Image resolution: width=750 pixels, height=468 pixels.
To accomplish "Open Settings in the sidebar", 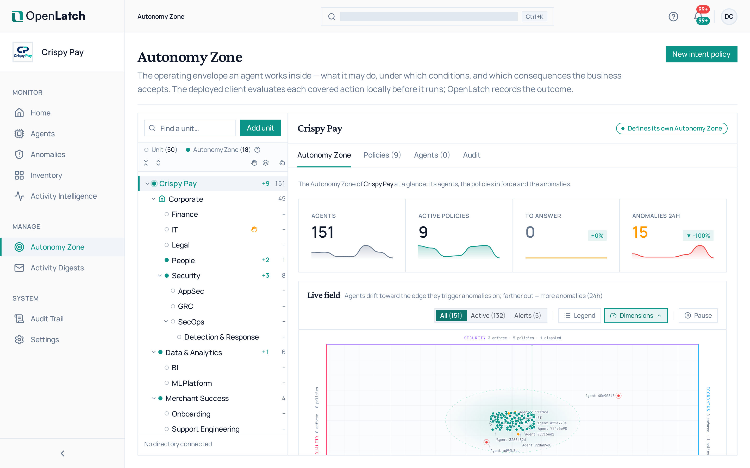I will point(62,340).
